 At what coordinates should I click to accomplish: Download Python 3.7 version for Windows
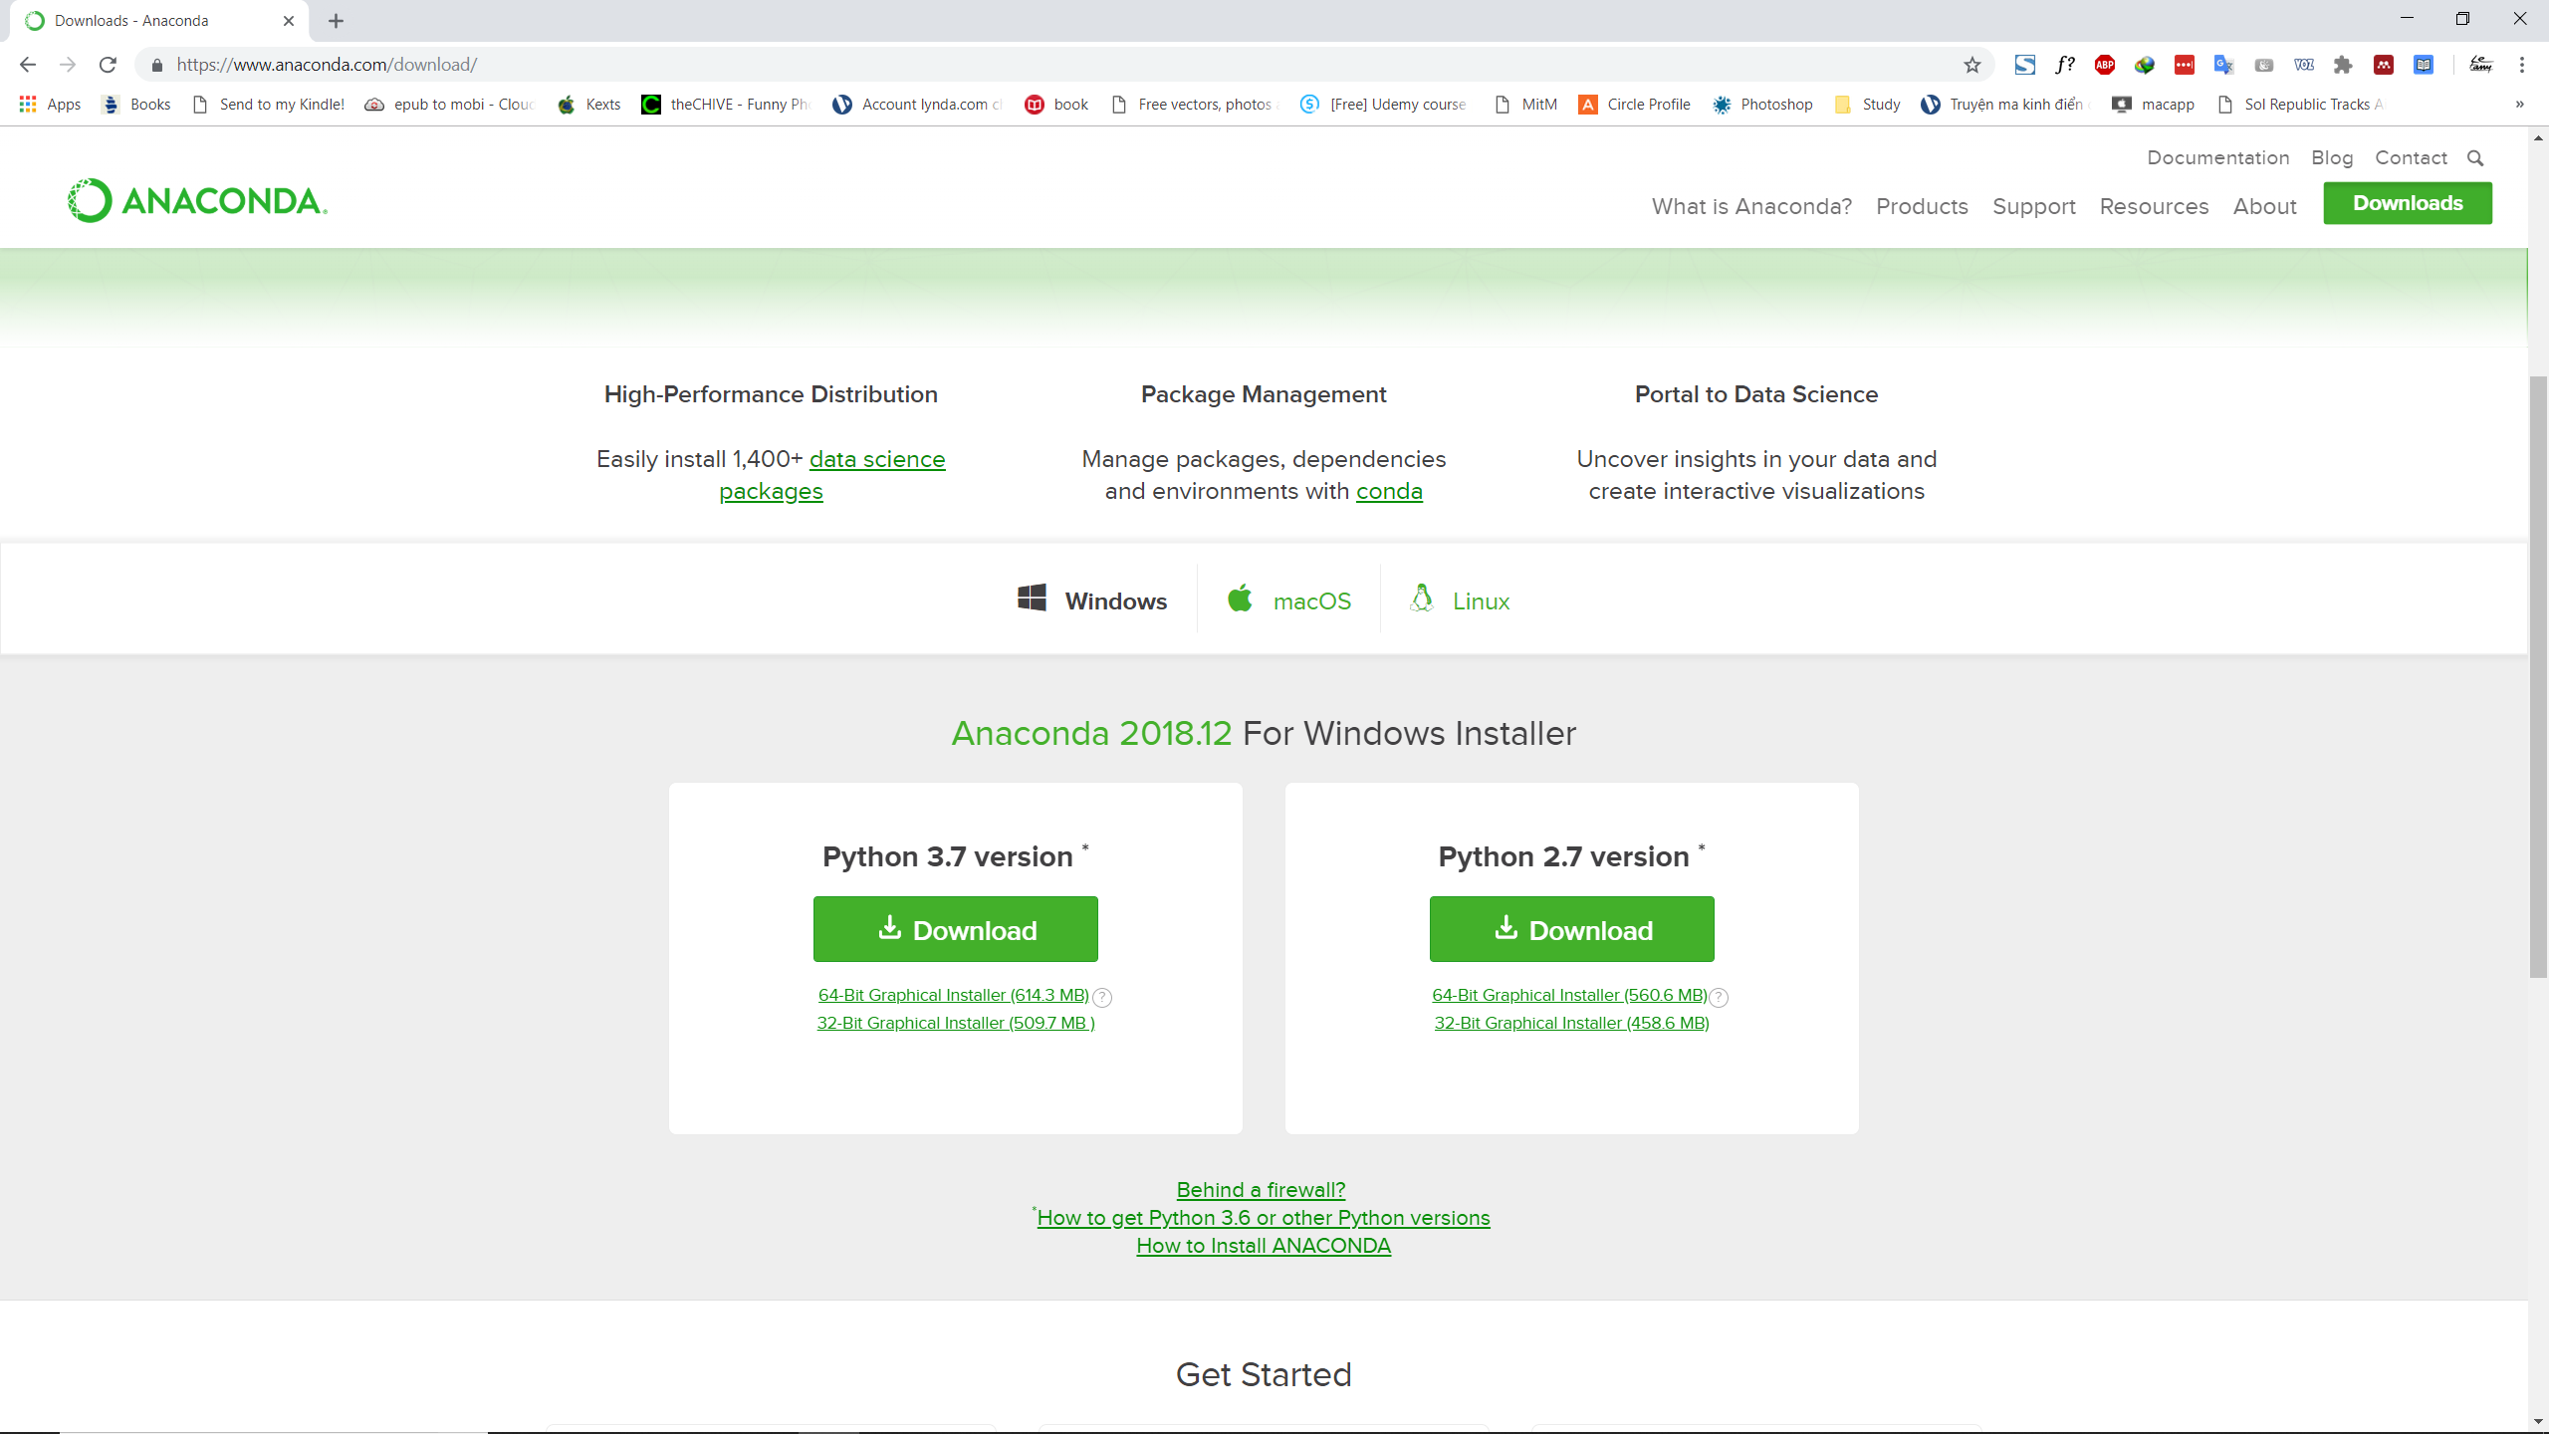pos(956,928)
